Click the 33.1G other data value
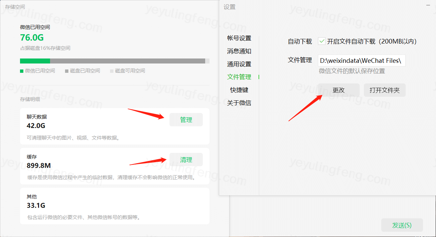 click(36, 205)
